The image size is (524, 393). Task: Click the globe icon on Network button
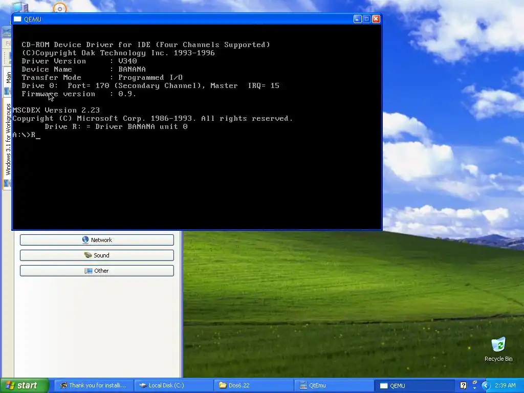(85, 240)
